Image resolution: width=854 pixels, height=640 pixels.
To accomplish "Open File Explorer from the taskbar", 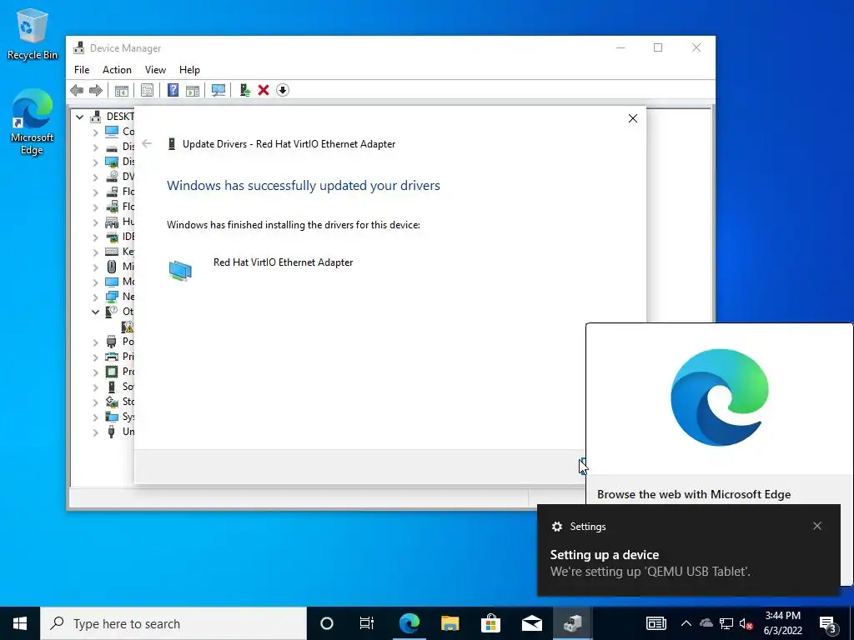I will 450,623.
